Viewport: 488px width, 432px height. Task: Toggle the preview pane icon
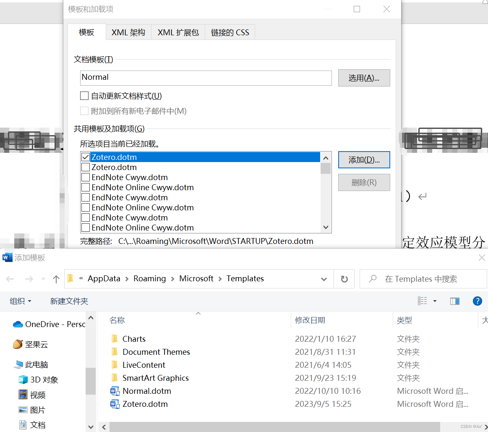coord(455,301)
